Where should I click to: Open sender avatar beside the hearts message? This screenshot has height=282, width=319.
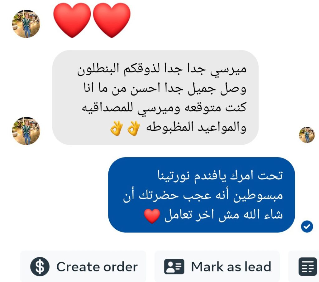click(x=26, y=24)
